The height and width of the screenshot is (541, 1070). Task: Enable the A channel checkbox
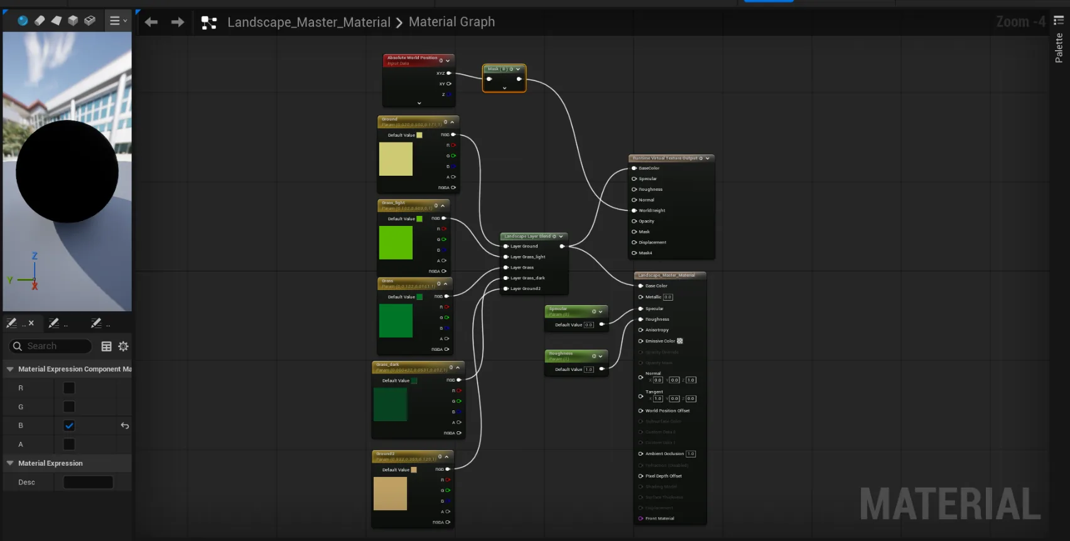69,444
